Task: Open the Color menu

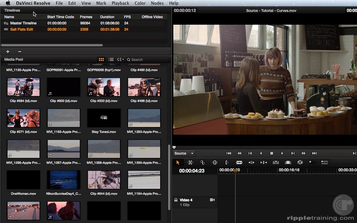Action: (140, 3)
